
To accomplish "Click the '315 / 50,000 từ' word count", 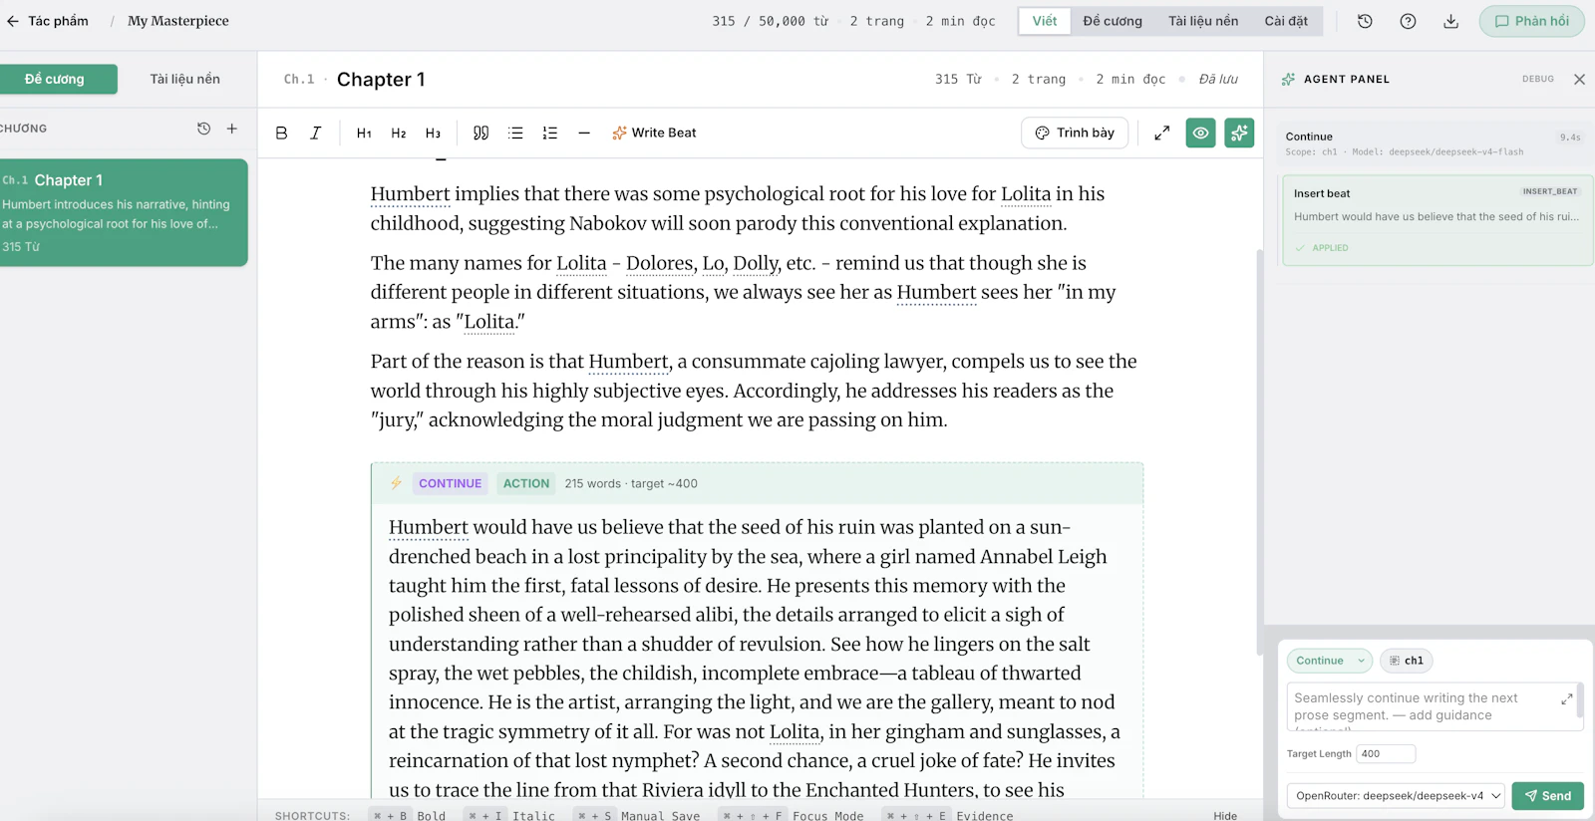I will [771, 21].
